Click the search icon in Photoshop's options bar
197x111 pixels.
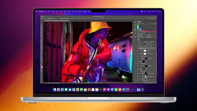click(153, 18)
